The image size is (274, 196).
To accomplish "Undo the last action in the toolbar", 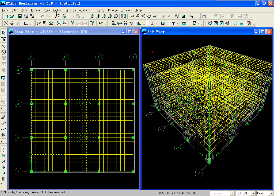I will pyautogui.click(x=42, y=16).
